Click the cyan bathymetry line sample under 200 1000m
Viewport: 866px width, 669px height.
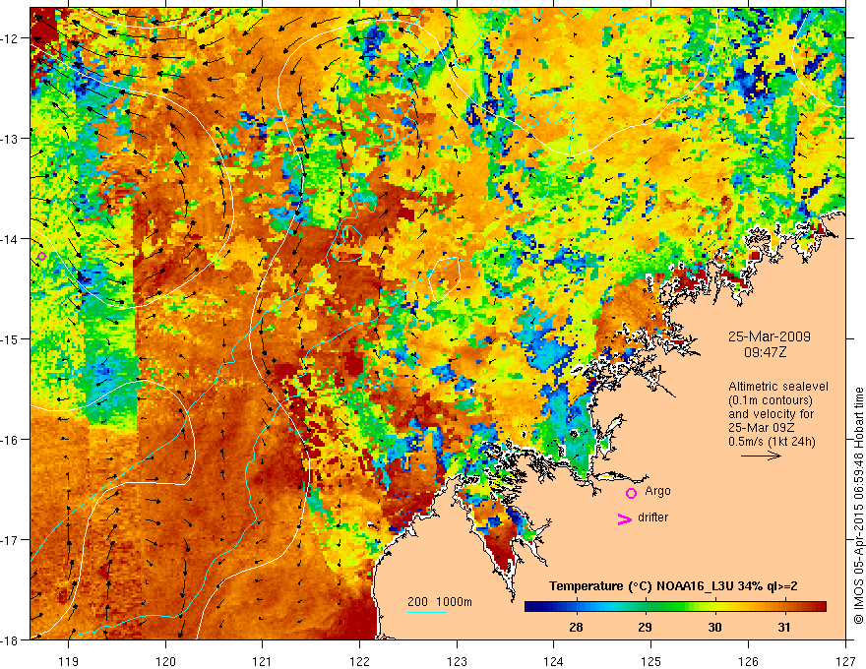(x=427, y=612)
